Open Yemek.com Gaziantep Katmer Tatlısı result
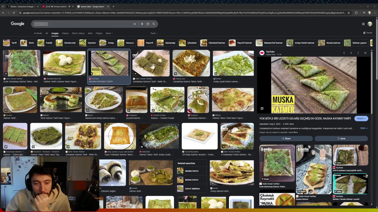This screenshot has width=378, height=212. coord(191,63)
